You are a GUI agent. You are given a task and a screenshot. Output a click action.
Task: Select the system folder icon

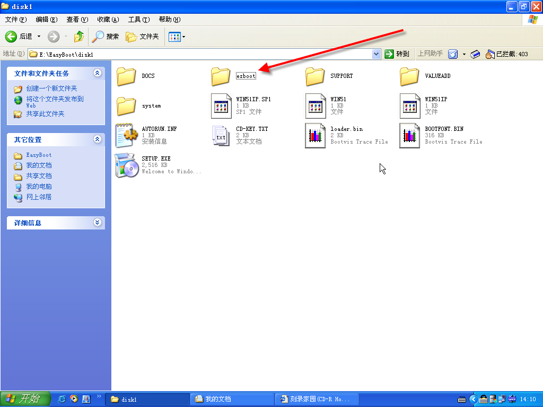click(x=126, y=106)
